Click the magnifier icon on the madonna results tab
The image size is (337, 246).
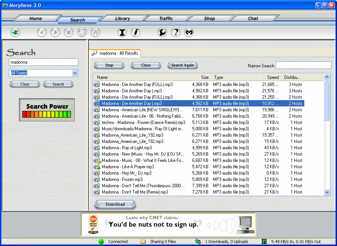coord(94,53)
